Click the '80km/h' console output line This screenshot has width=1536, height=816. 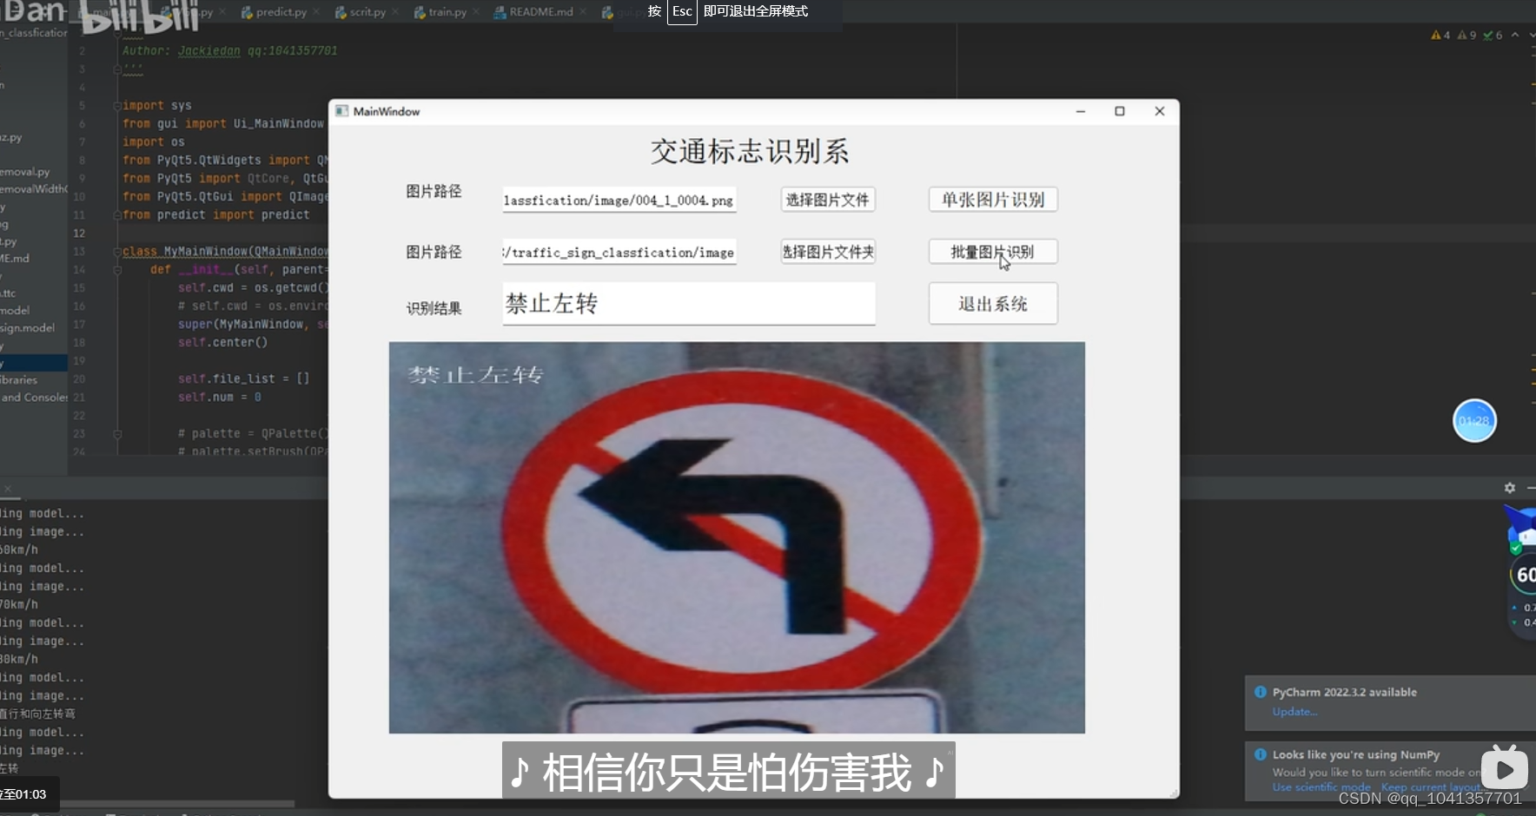(x=19, y=659)
